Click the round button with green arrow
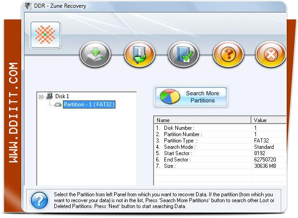Screen dimensions: 298x218 139,55
